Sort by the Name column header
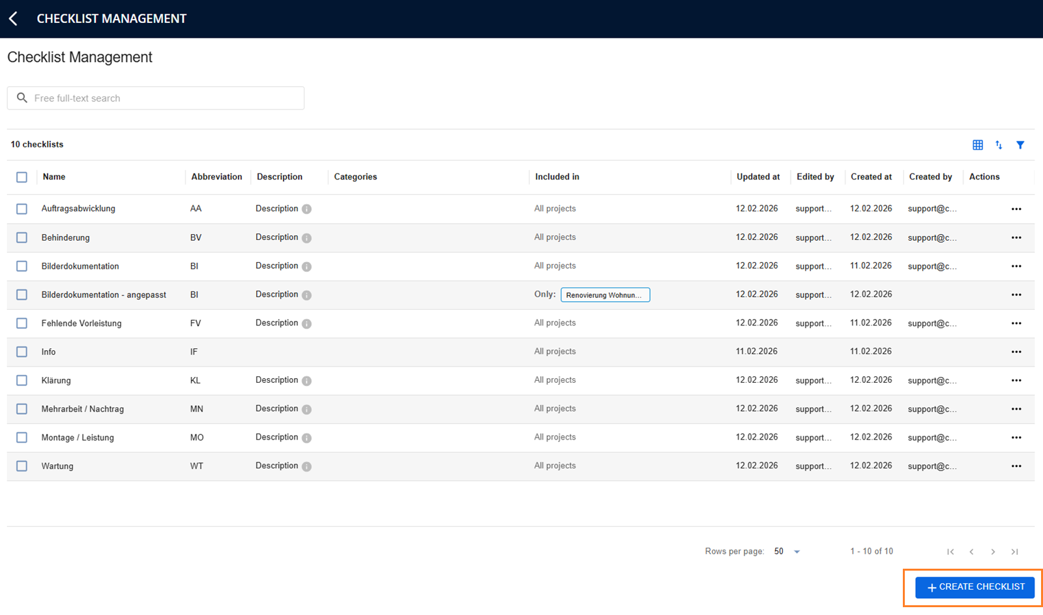This screenshot has height=615, width=1043. (54, 177)
